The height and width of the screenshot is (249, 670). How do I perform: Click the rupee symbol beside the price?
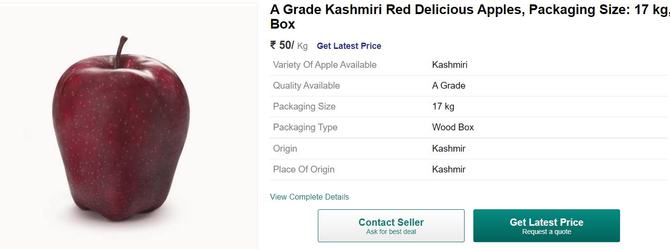(x=273, y=45)
